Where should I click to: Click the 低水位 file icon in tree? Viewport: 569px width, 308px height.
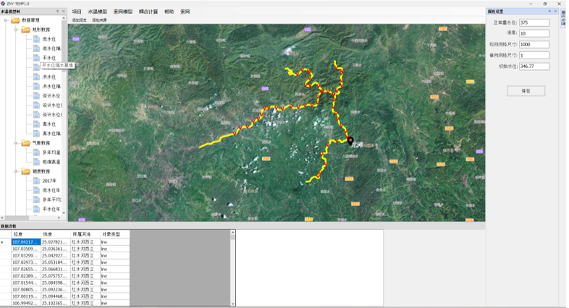(x=36, y=39)
